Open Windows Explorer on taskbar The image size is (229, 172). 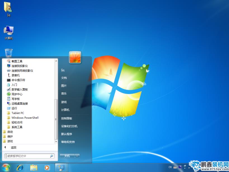(34, 168)
